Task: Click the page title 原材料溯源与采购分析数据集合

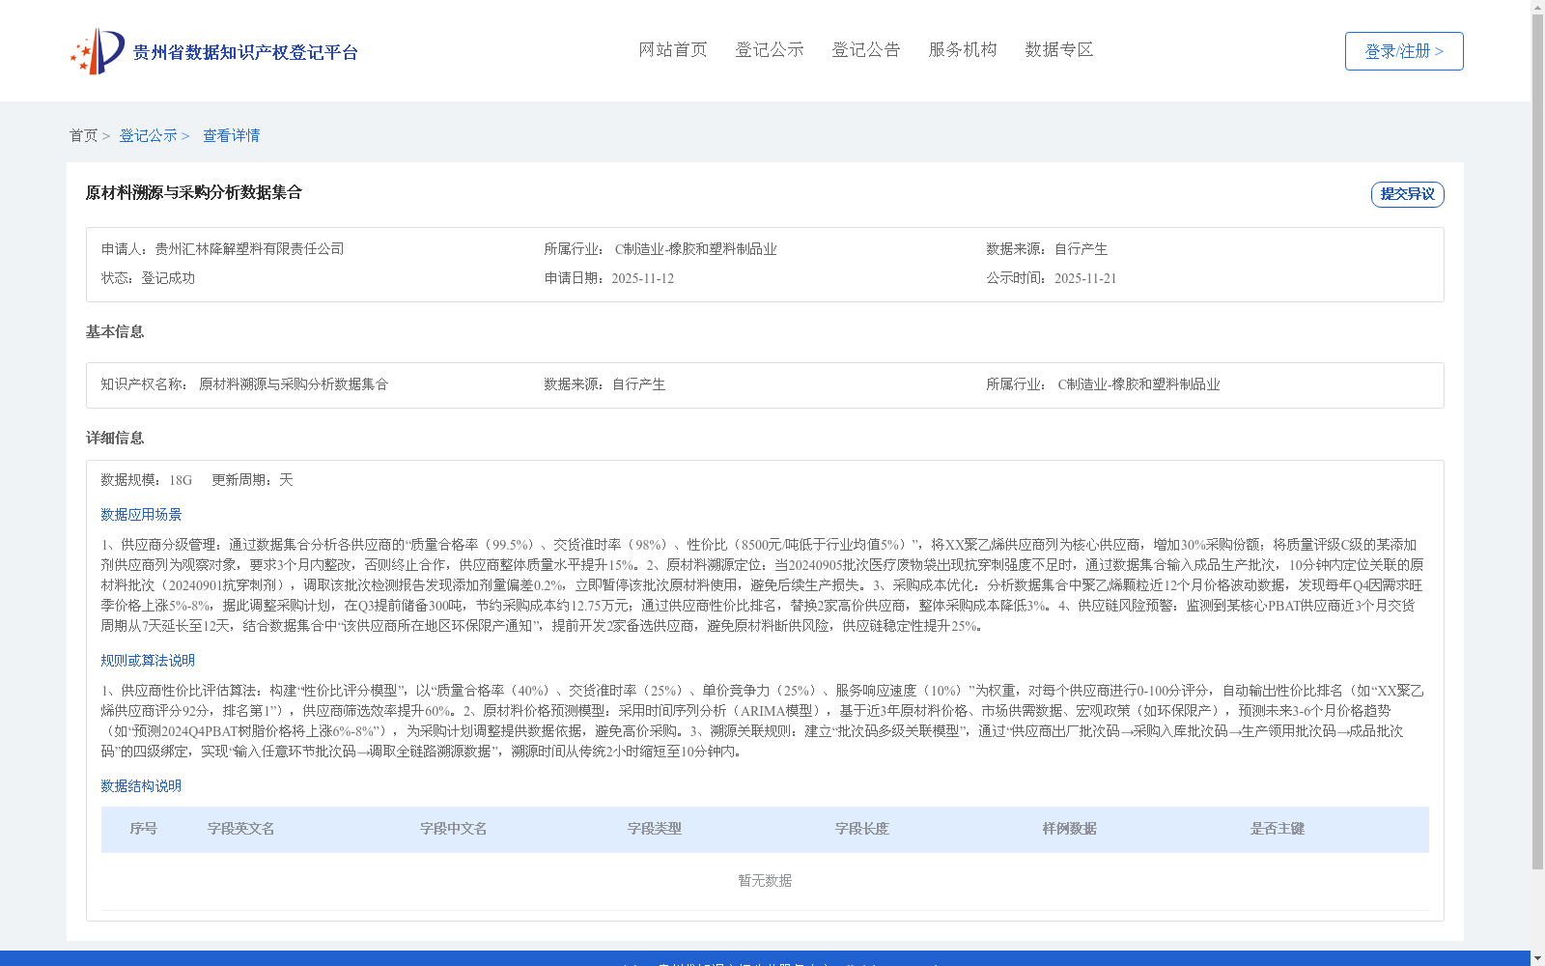Action: pos(194,192)
